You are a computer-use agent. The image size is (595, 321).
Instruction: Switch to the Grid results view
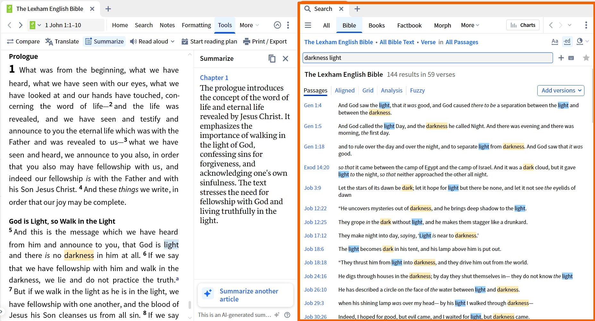pos(368,90)
